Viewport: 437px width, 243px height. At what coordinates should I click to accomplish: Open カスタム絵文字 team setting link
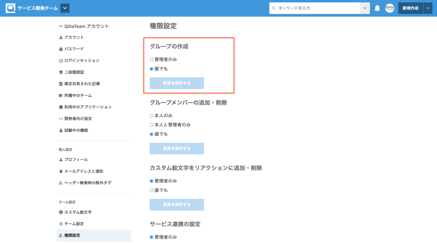78,212
